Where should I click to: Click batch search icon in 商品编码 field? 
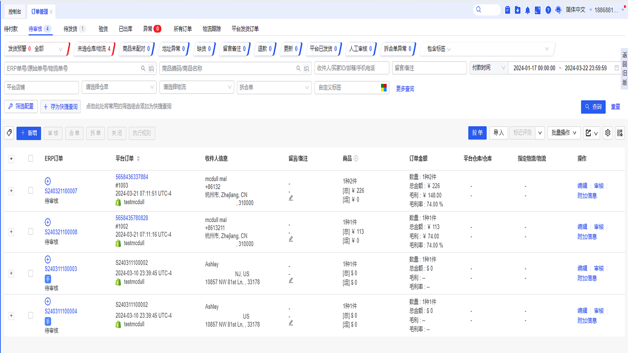[x=306, y=69]
